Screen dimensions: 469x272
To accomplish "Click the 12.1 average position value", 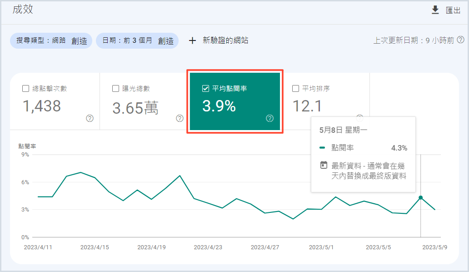I will pyautogui.click(x=307, y=106).
